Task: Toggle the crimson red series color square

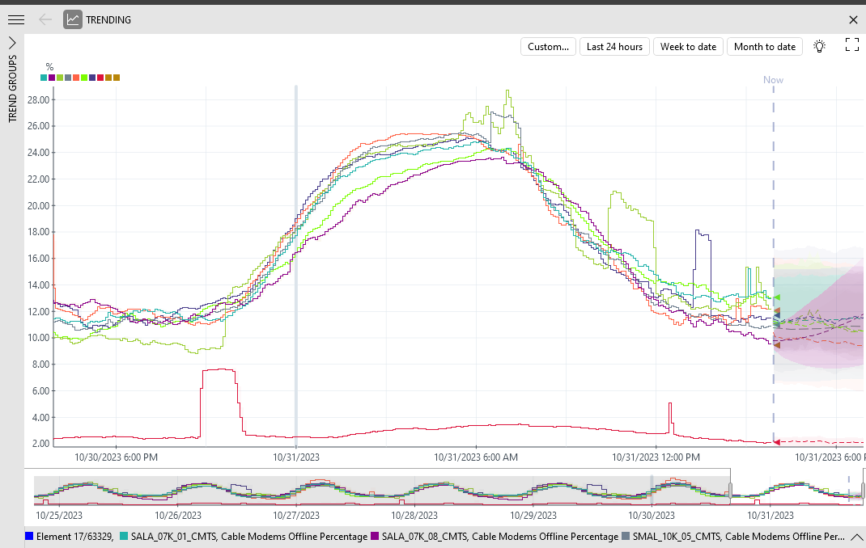Action: [100, 78]
